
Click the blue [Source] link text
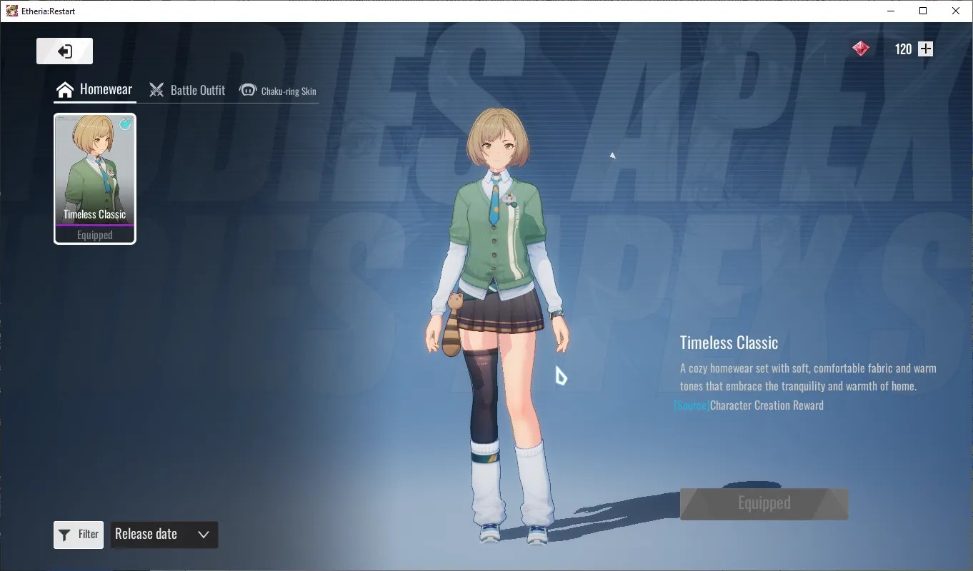(x=692, y=405)
